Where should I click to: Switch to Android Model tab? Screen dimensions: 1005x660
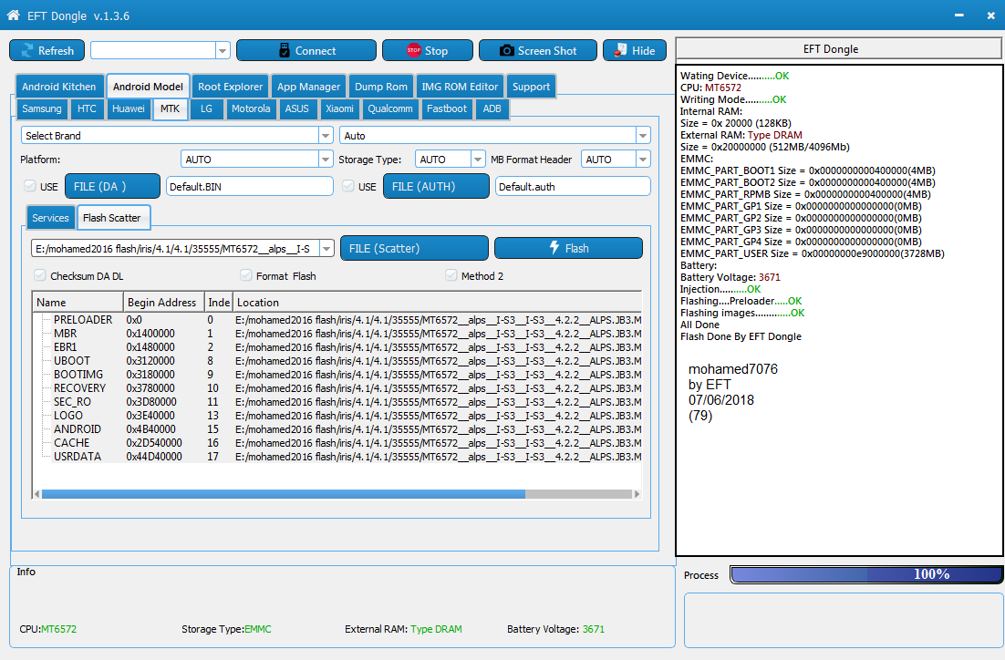coord(148,87)
